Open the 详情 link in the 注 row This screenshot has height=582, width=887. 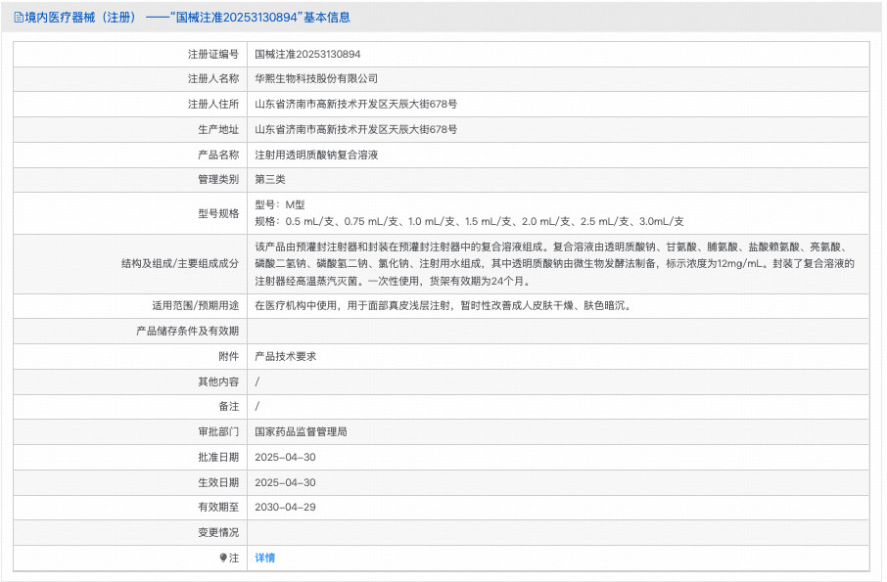tap(263, 557)
